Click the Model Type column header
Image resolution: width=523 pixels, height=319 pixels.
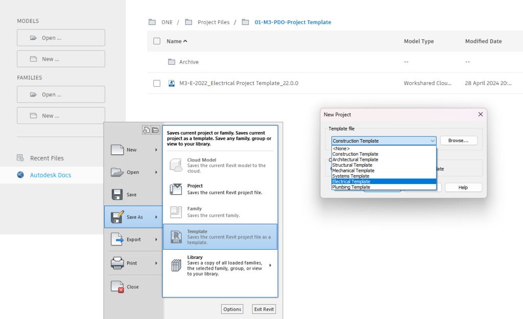[x=419, y=41]
